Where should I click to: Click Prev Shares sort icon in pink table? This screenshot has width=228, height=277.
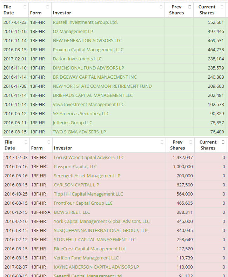click(x=191, y=142)
